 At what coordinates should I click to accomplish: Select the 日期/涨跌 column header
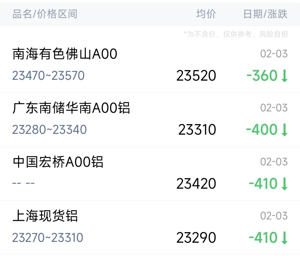(x=265, y=14)
